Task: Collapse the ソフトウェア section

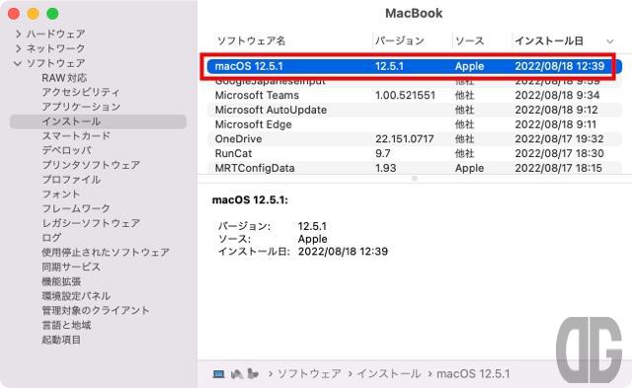Action: [18, 63]
